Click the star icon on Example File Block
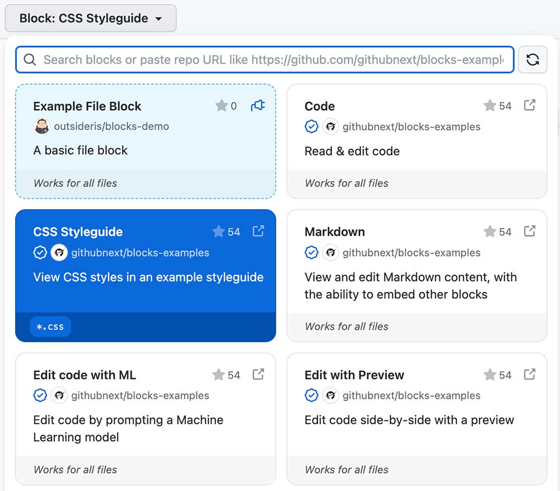560x491 pixels. [221, 106]
